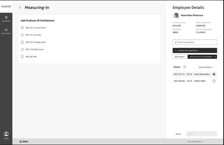The image size is (224, 145).
Task: Open the Dashboard icon in sidebar
Action: click(x=6, y=18)
